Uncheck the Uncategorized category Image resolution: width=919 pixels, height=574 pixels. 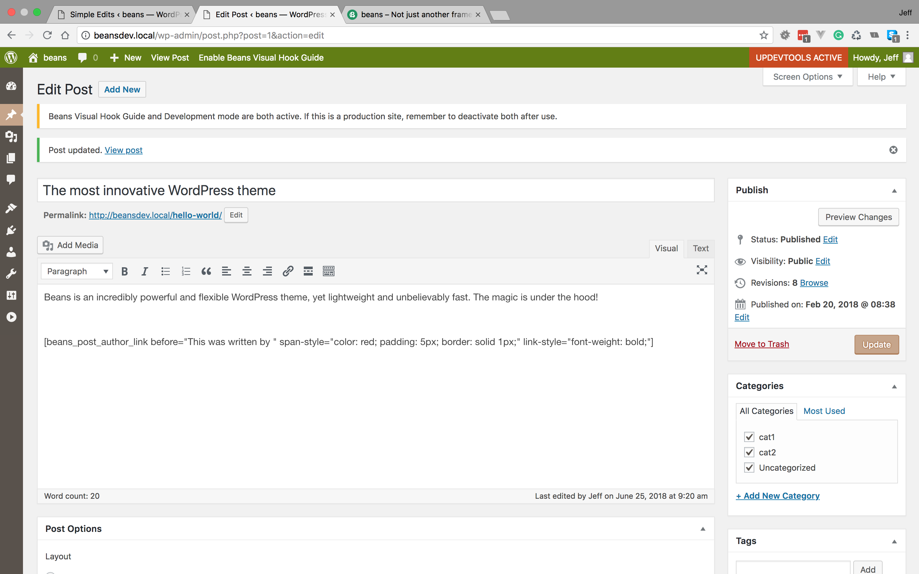(x=749, y=467)
